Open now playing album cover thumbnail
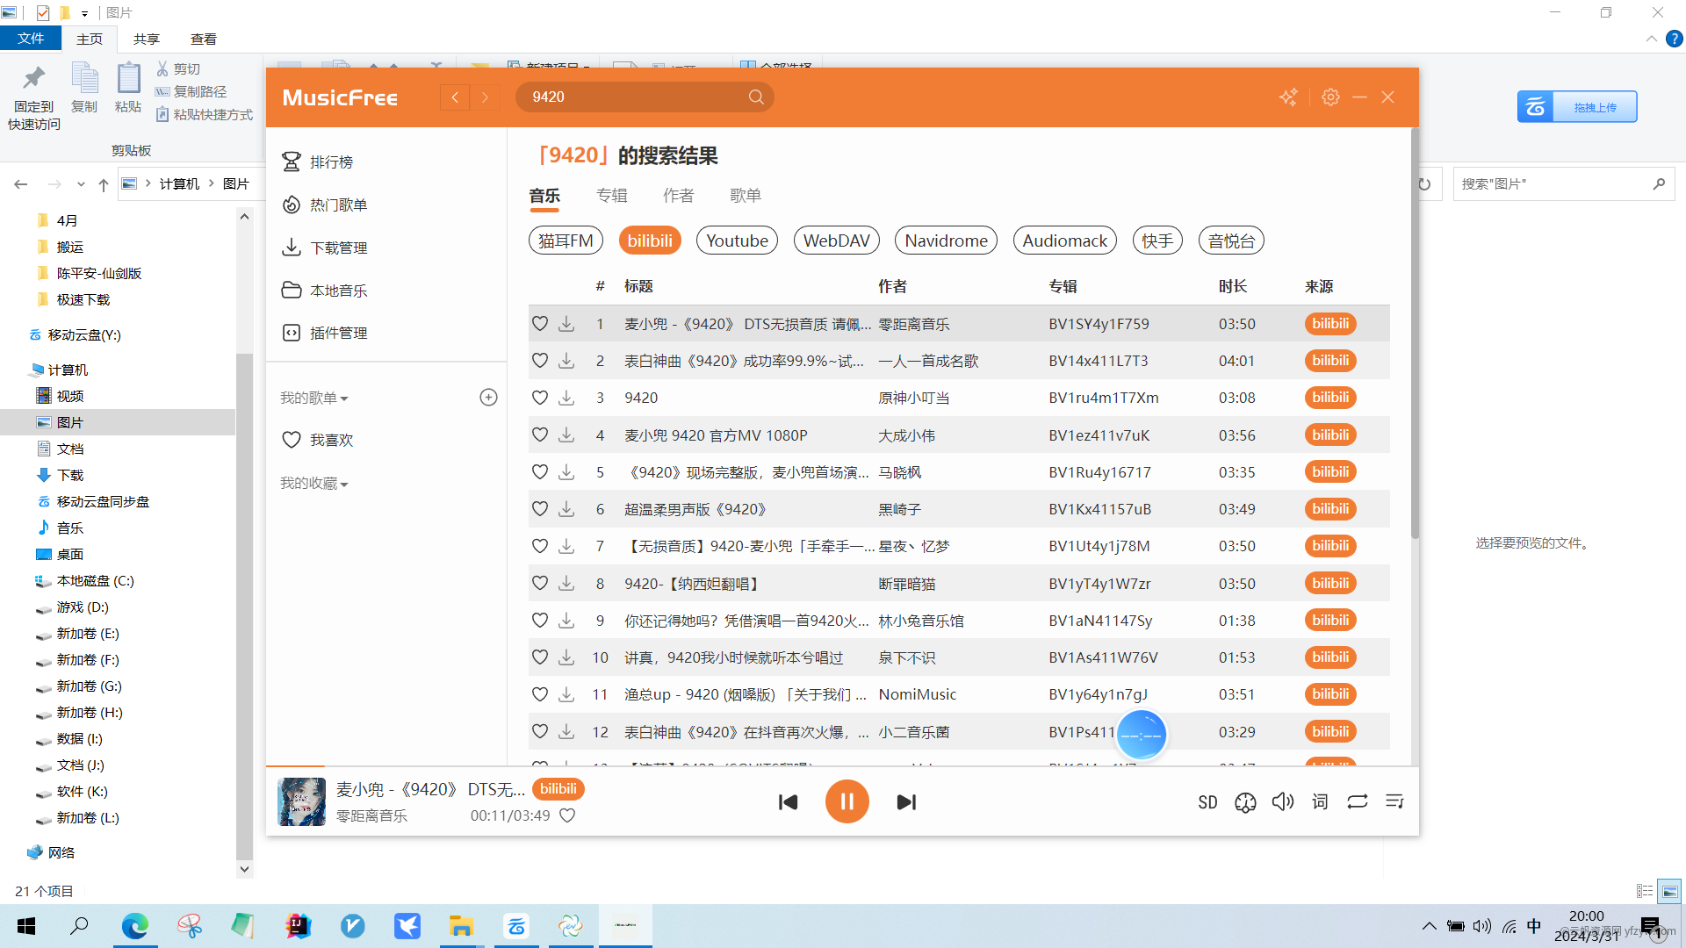The height and width of the screenshot is (948, 1686). click(x=302, y=801)
